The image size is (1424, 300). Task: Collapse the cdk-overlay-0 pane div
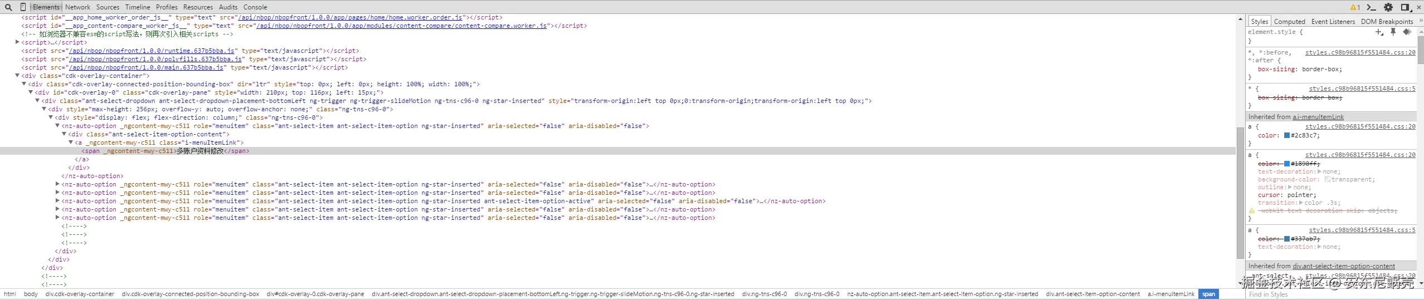point(31,92)
